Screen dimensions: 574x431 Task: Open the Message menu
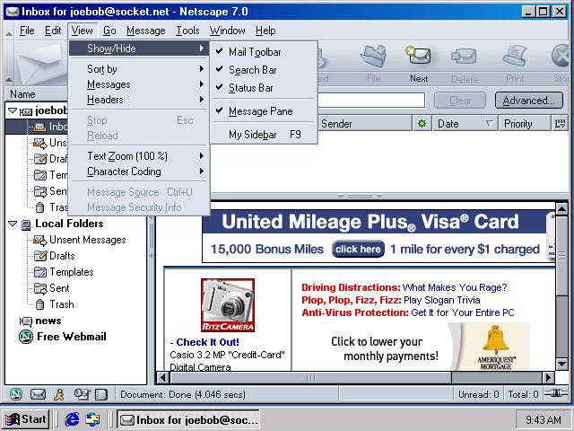(146, 31)
